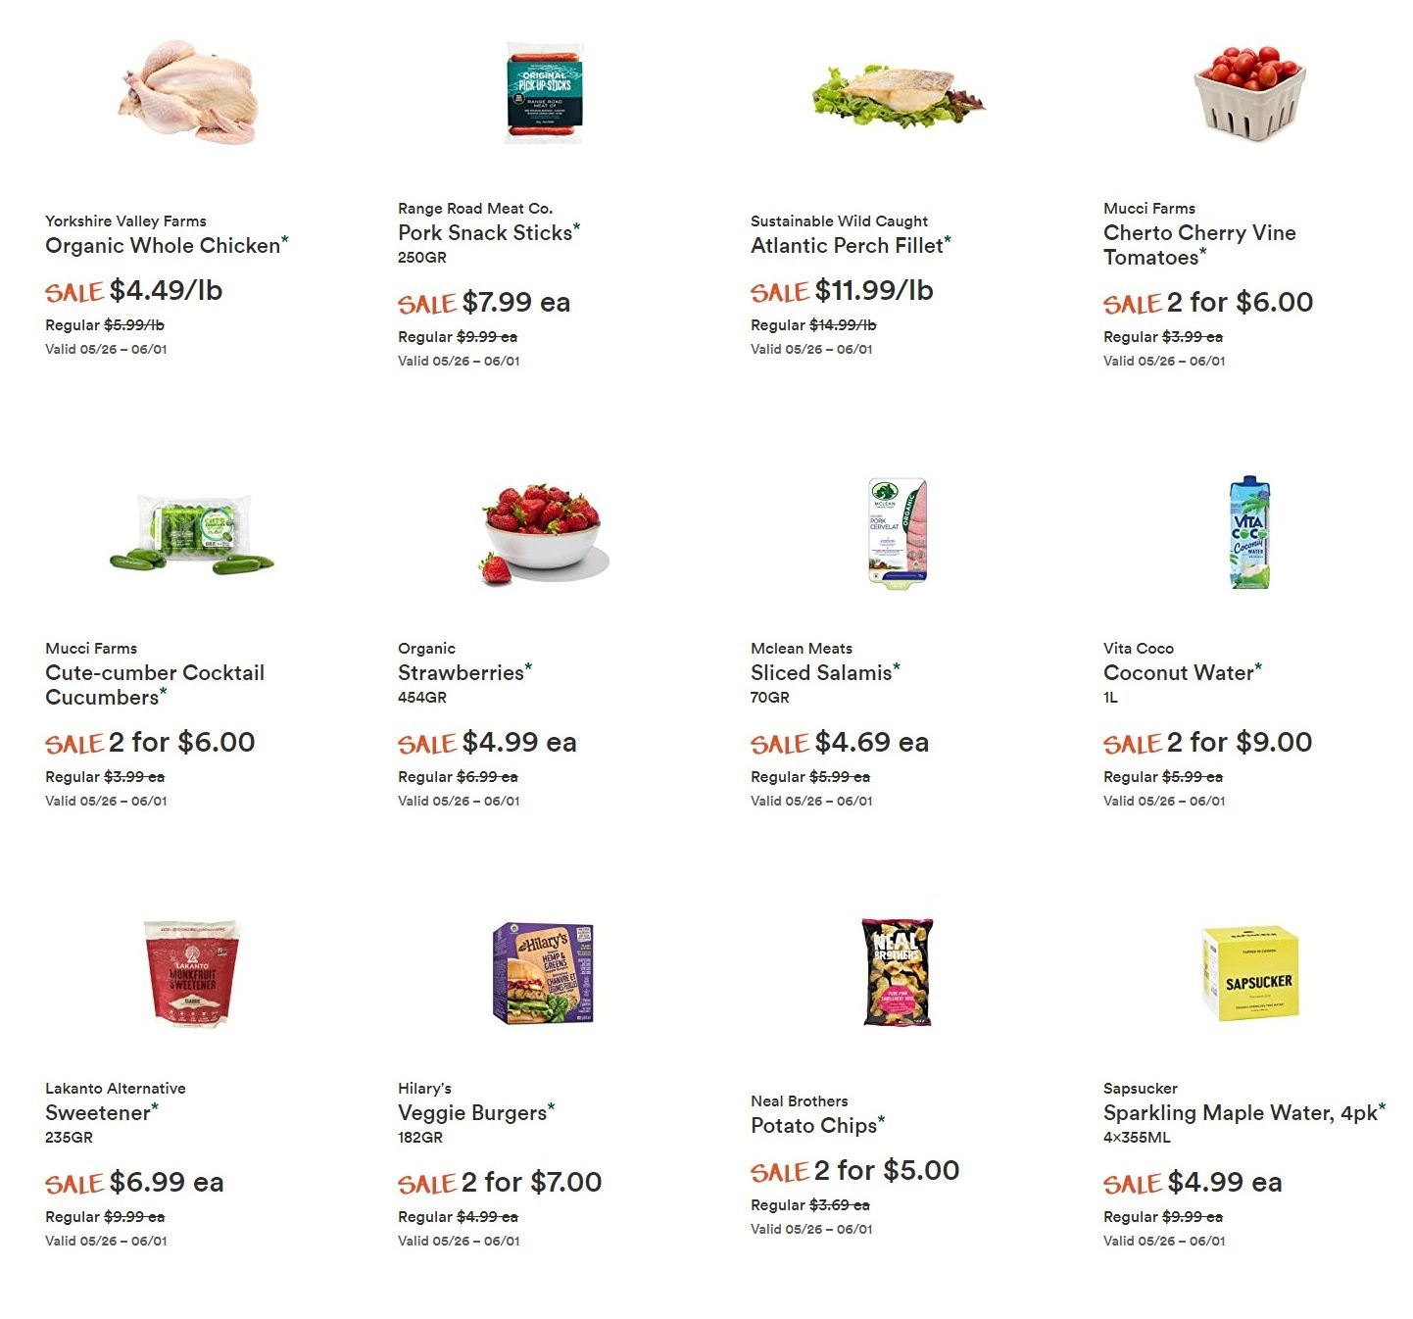View the Atlantic Perch Fillet photo
This screenshot has height=1319, width=1413.
pyautogui.click(x=898, y=95)
